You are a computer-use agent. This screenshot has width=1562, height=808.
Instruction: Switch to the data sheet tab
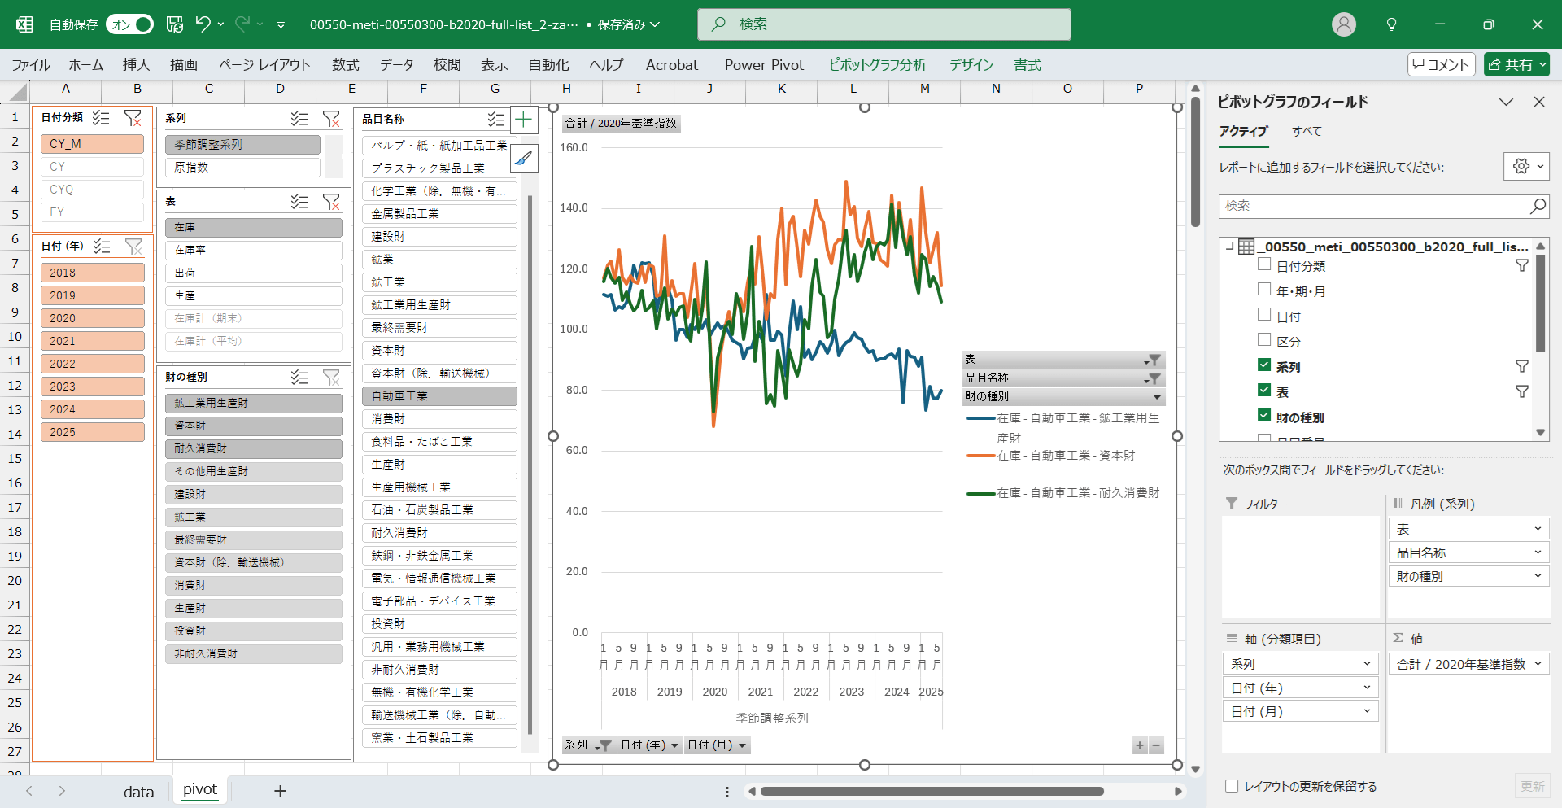(138, 792)
